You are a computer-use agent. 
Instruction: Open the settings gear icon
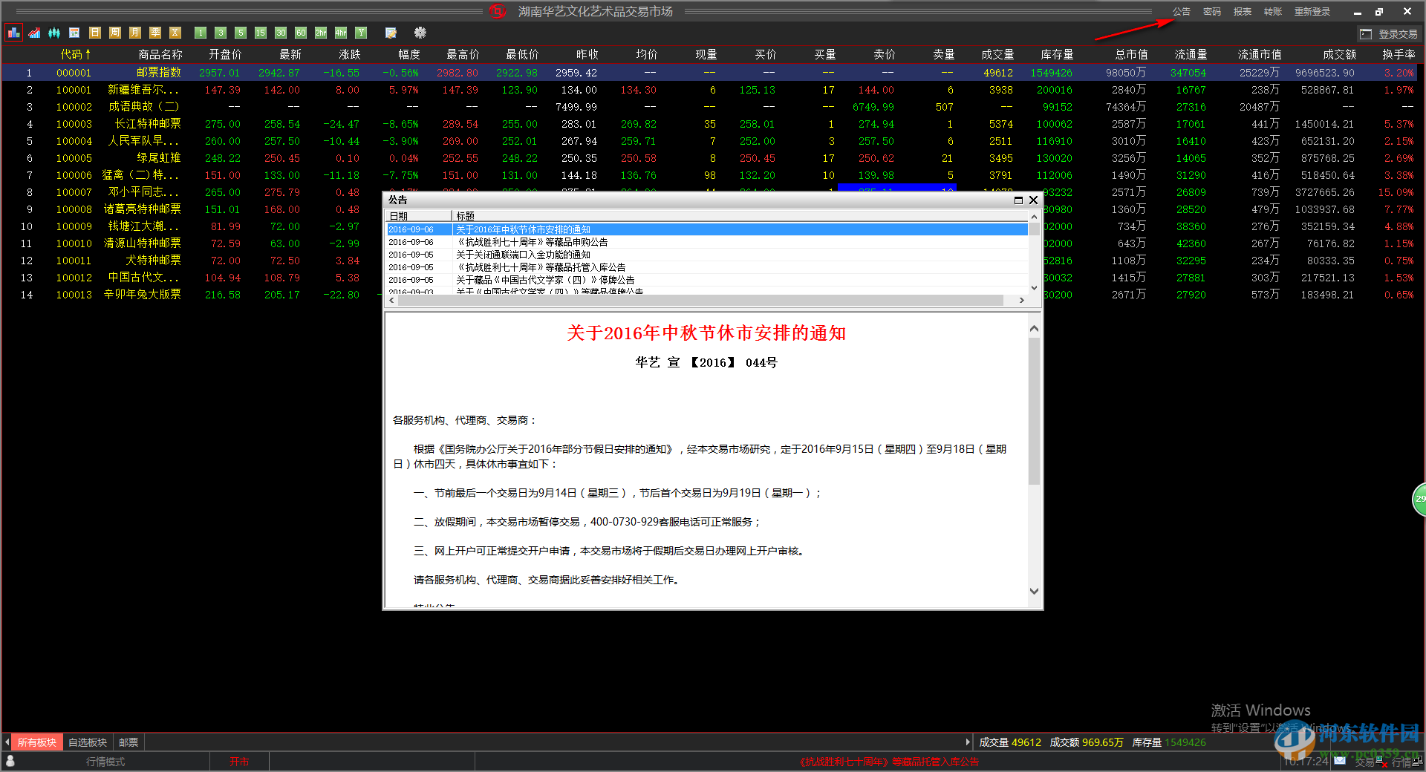(x=420, y=33)
